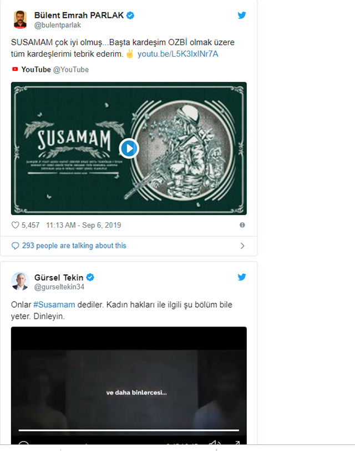Viewport: 355px width, 451px height.
Task: Click Gürsel Tekin's profile avatar
Action: (x=21, y=281)
